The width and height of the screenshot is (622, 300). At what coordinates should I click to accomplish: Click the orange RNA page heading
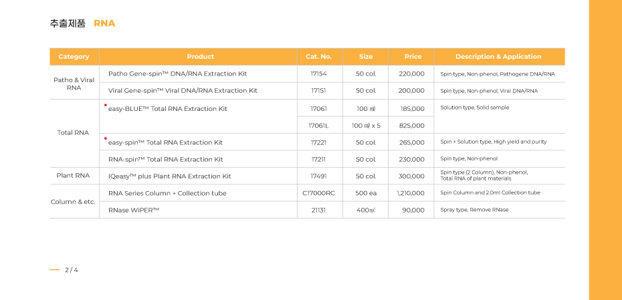coord(104,23)
